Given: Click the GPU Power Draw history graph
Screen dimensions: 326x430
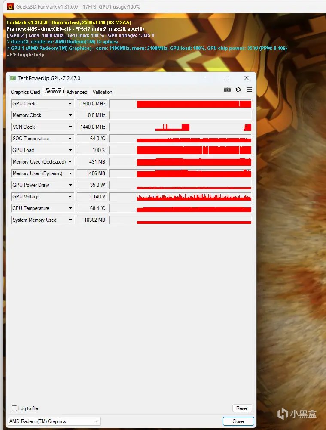Looking at the screenshot, I should [180, 185].
